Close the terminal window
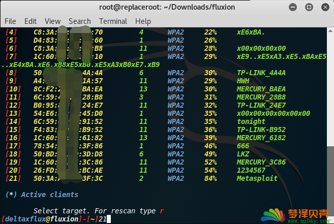Screen dimensions: 334x224 coord(325,7)
